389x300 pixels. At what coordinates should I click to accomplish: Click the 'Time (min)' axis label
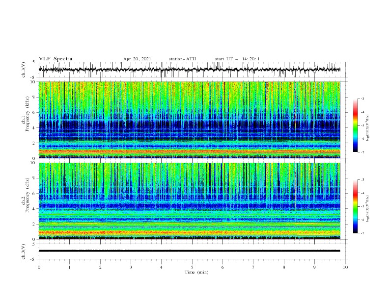tap(196, 272)
